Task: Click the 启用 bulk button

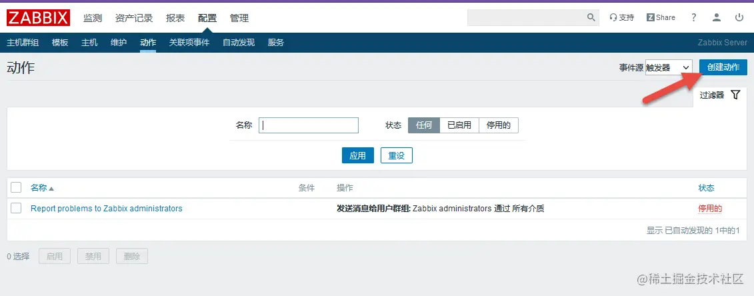Action: 55,256
